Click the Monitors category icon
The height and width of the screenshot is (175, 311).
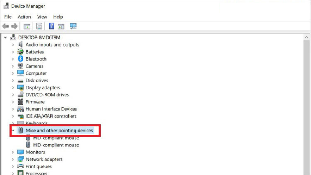(21, 152)
